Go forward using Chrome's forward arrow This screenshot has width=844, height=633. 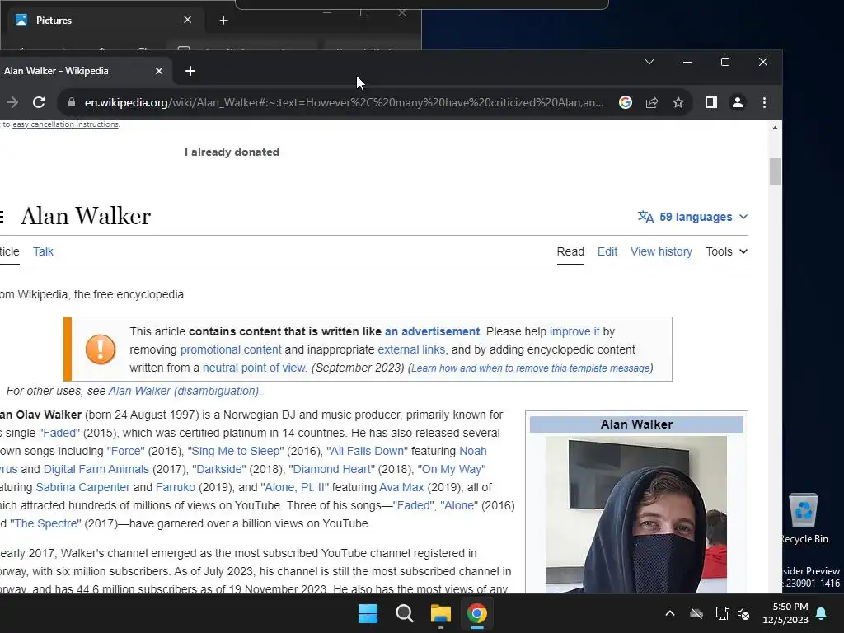12,102
